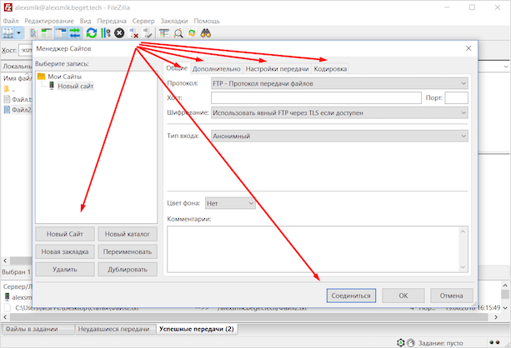Close the Менеджер Сайтов dialog

[468, 48]
